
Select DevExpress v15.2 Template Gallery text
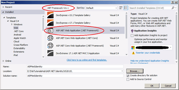click(73, 15)
